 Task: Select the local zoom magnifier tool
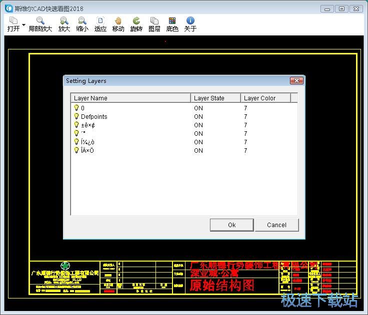point(40,21)
